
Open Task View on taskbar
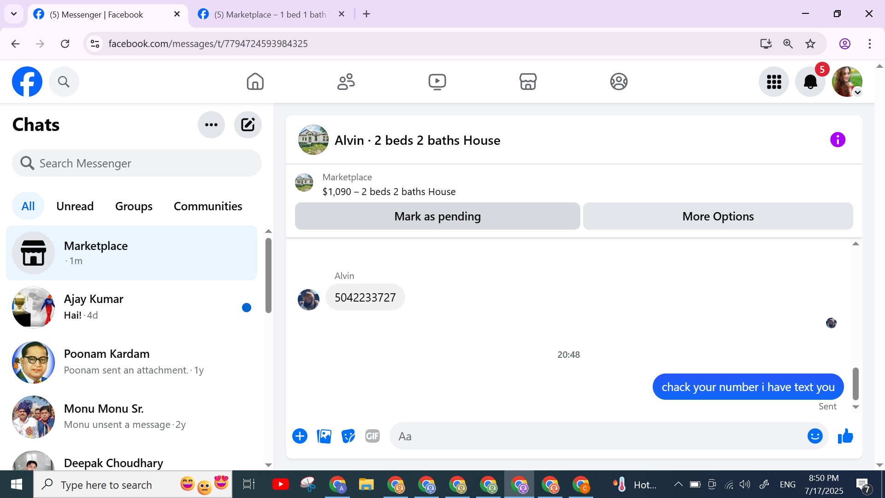(x=248, y=484)
